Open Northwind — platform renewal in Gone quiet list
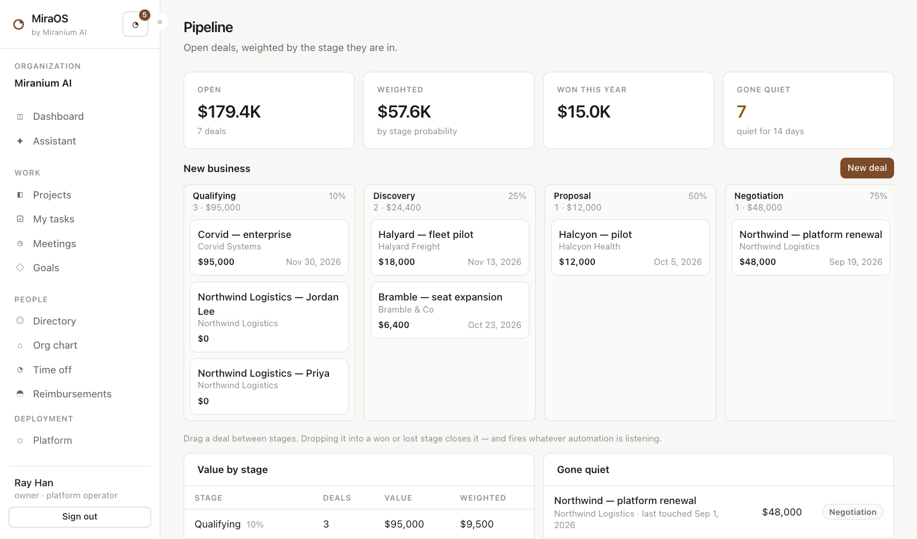 tap(625, 501)
